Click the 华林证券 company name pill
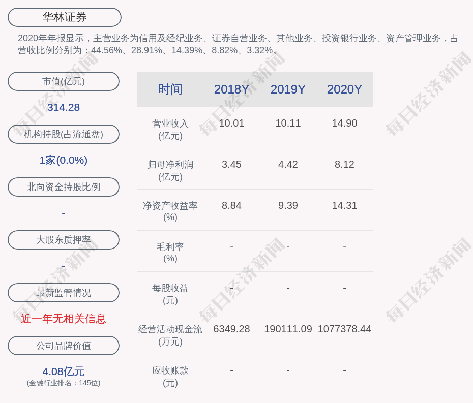 point(65,17)
